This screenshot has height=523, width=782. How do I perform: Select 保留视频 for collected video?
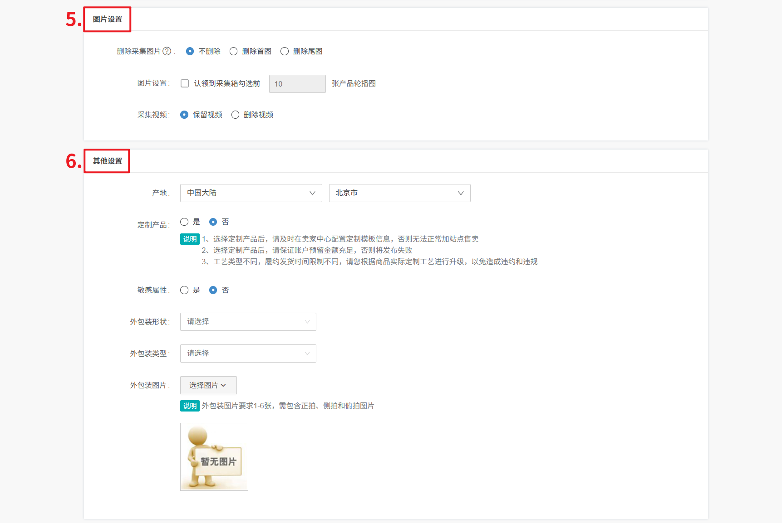point(184,115)
